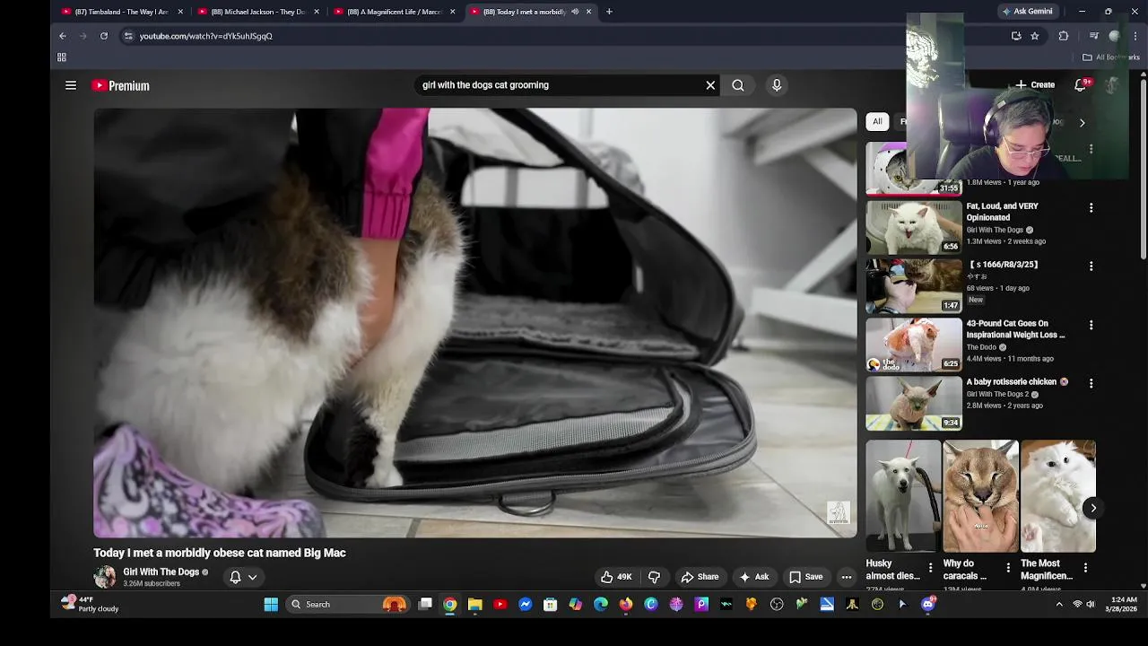Open Girl With The Dogs channel avatar
The height and width of the screenshot is (646, 1148).
[105, 577]
